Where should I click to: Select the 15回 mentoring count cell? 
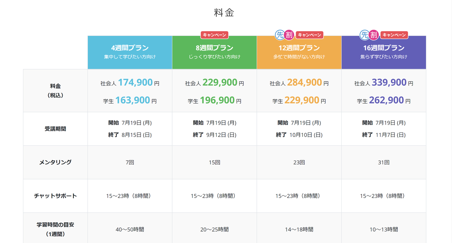point(214,162)
